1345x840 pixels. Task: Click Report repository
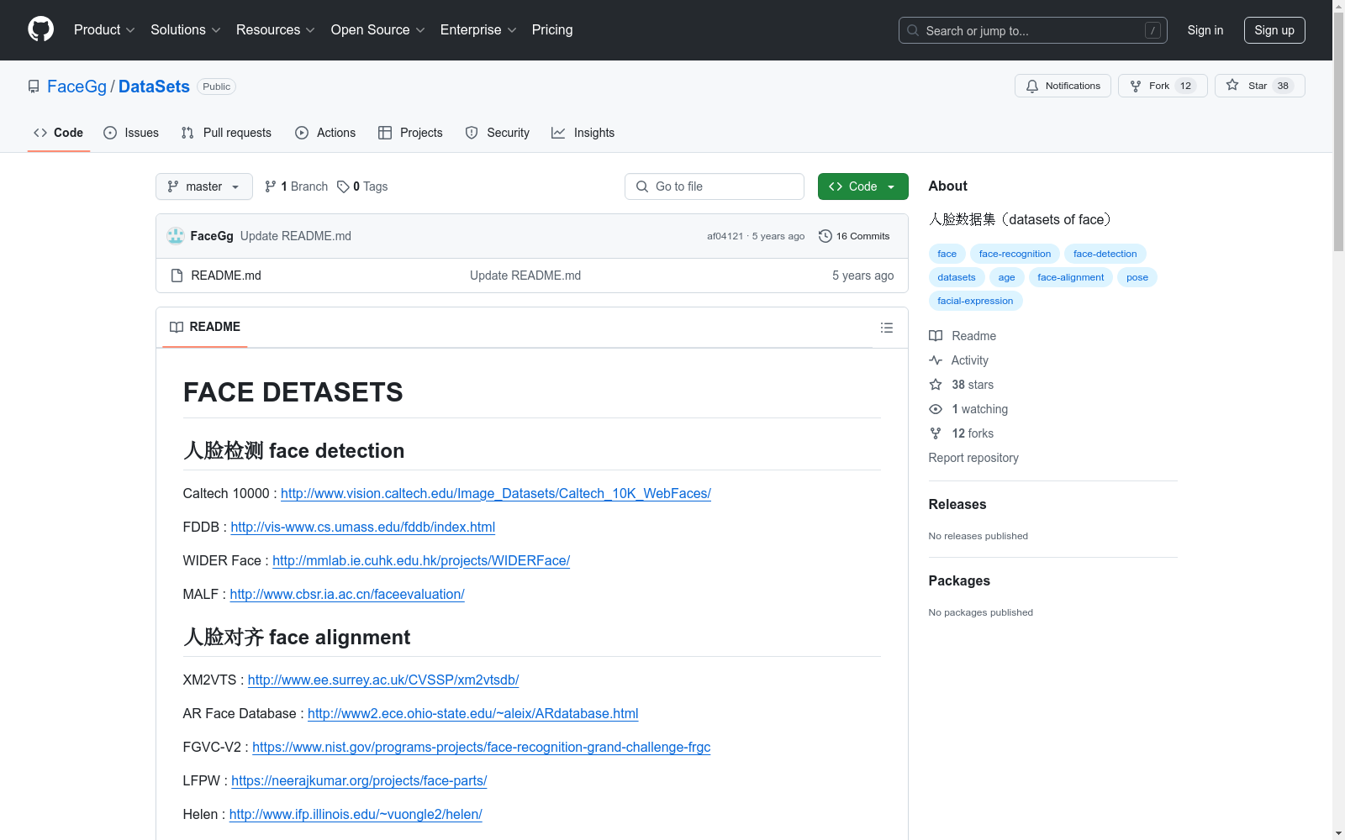point(973,458)
